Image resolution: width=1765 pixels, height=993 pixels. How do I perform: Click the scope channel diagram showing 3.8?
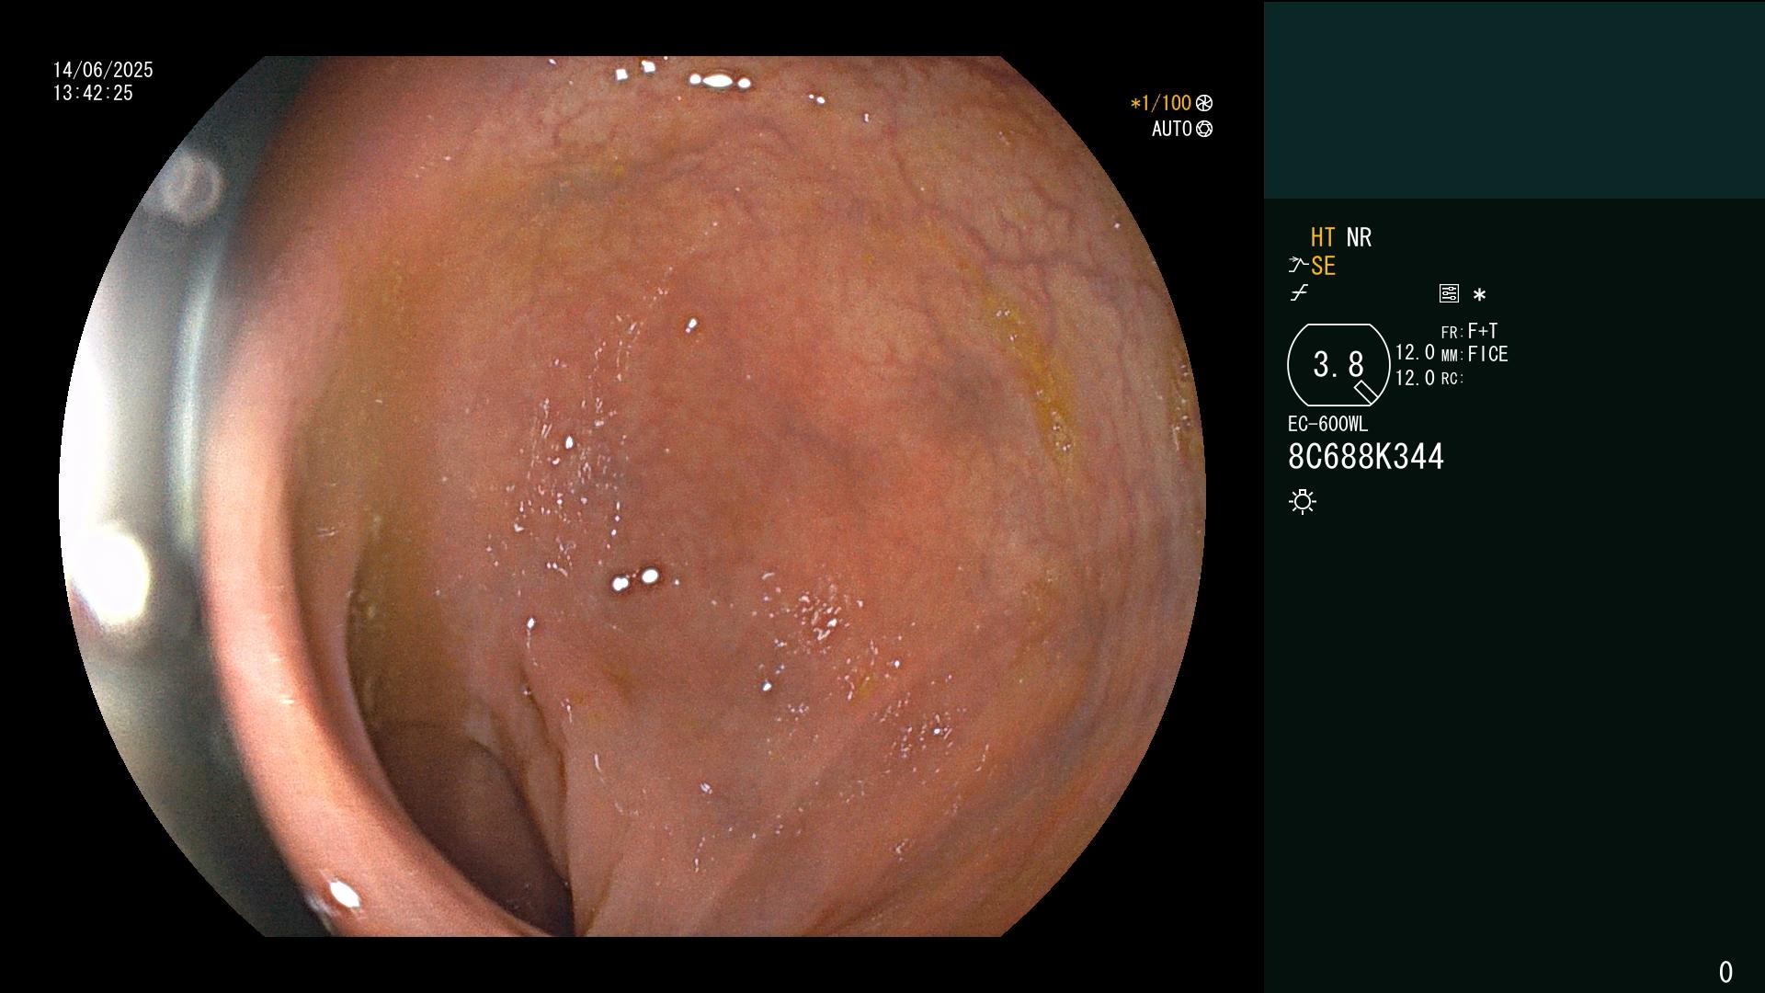1338,365
